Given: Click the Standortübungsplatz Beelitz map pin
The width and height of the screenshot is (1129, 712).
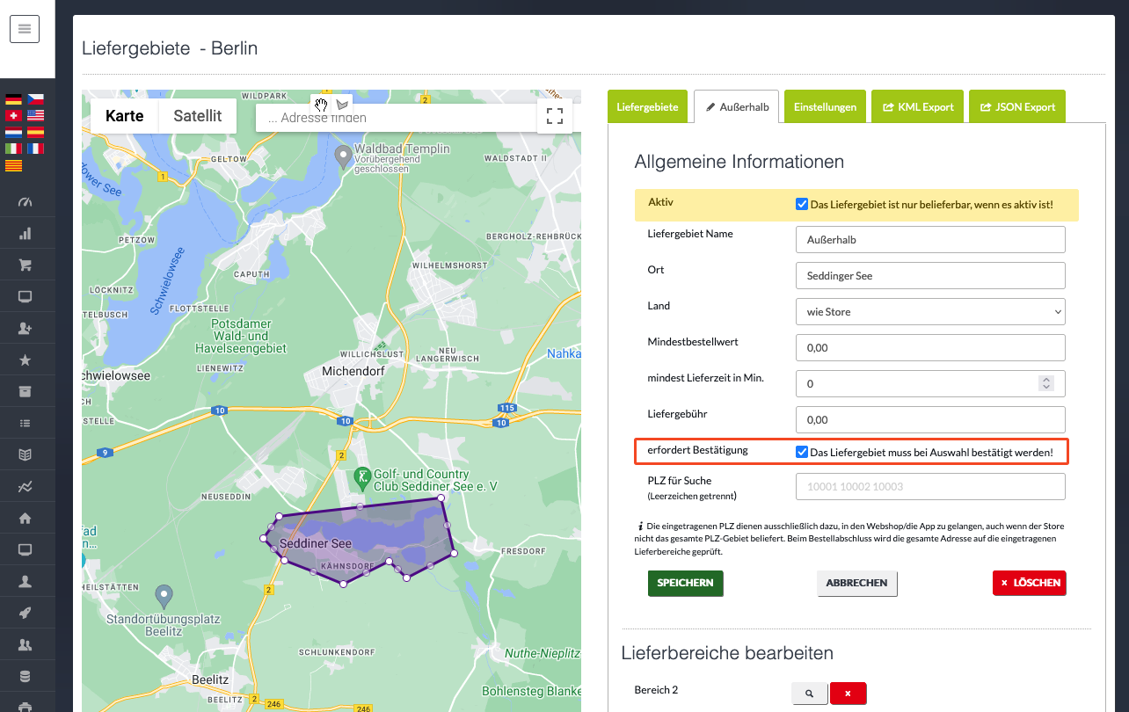Looking at the screenshot, I should (x=164, y=597).
